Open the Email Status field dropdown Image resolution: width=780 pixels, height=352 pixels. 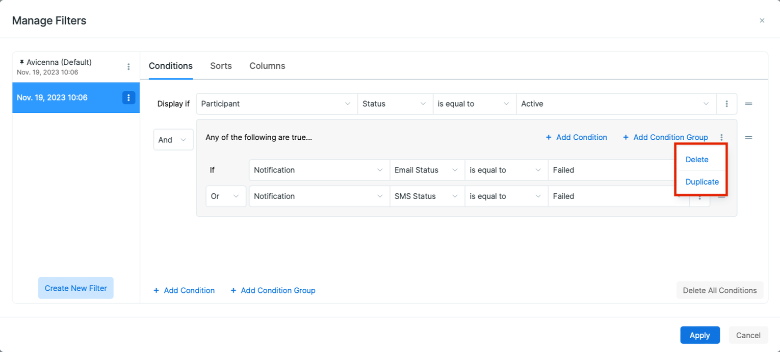(427, 170)
